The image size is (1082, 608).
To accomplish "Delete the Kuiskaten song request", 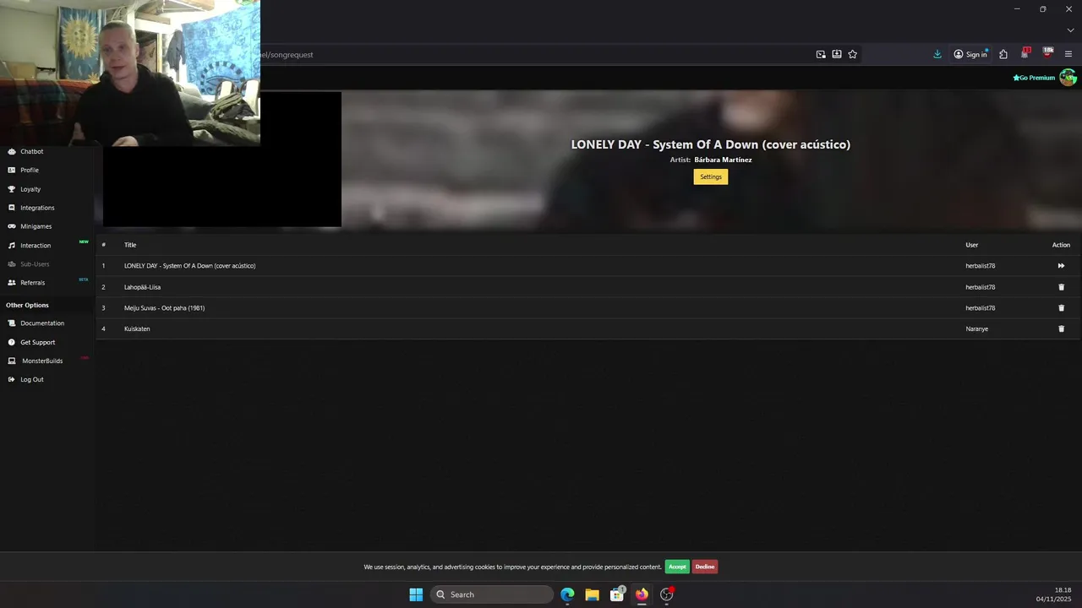I will click(x=1062, y=328).
